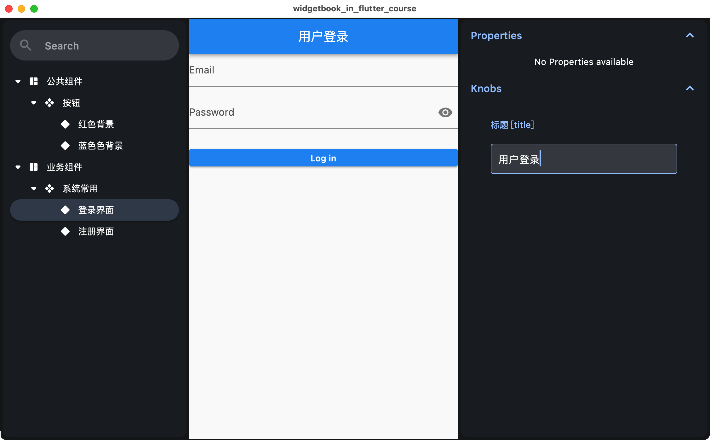This screenshot has height=440, width=710.
Task: Collapse the 公共组件 category arrow
Action: click(x=18, y=81)
